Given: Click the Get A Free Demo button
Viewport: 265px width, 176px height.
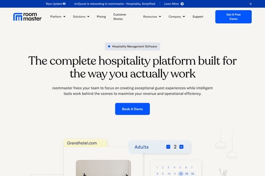Looking at the screenshot, I should (x=234, y=17).
